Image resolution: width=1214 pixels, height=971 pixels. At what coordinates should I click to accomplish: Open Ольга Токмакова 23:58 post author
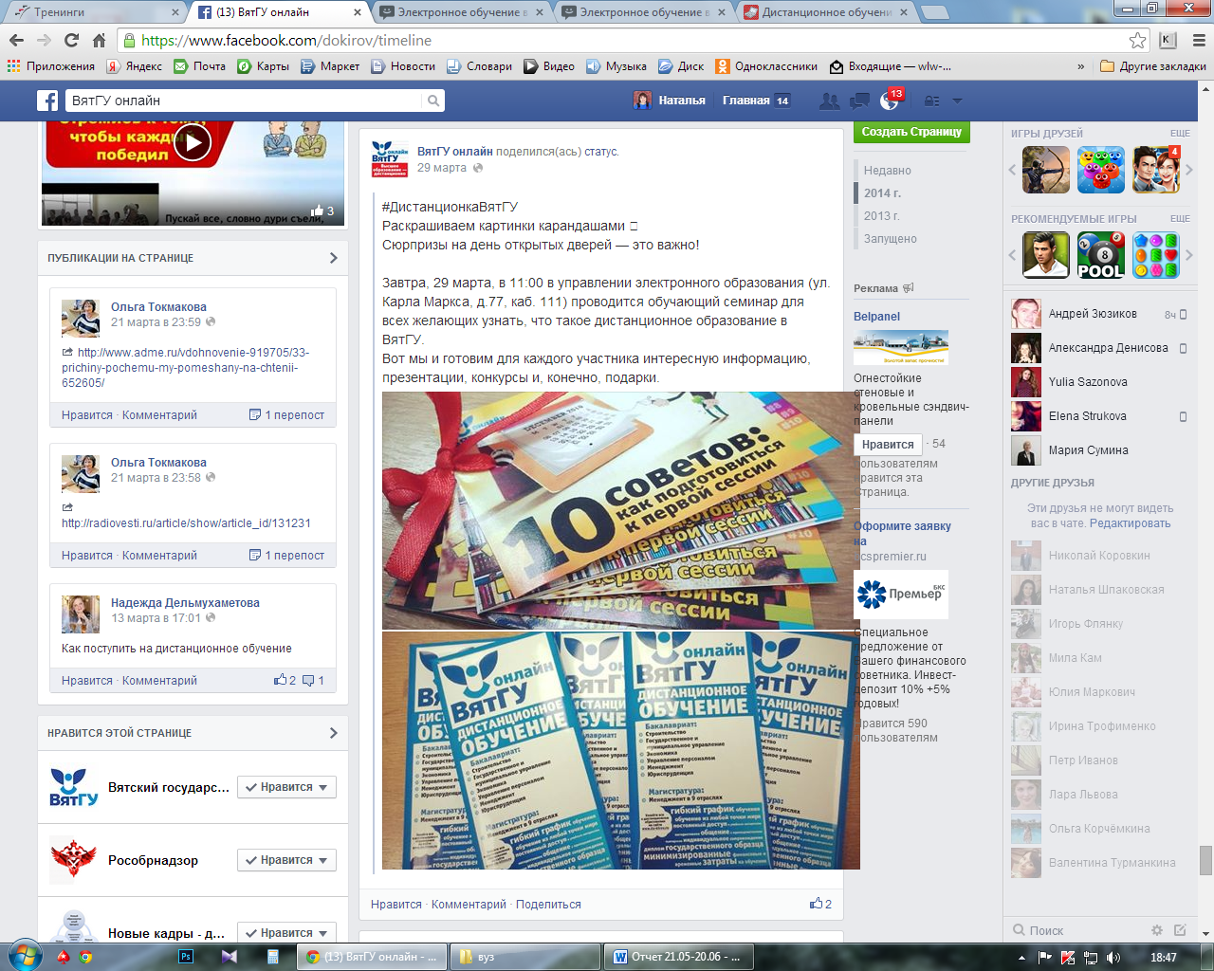pos(158,463)
